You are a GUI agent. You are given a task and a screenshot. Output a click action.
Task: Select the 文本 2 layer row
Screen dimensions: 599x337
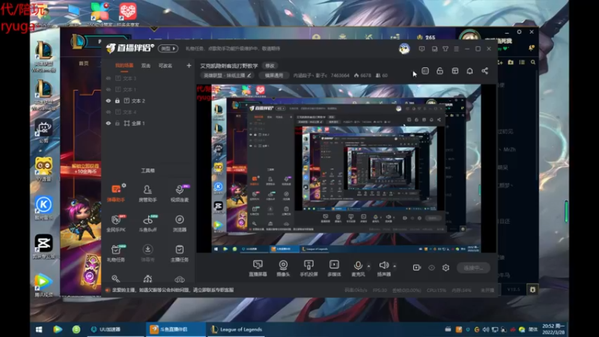click(x=148, y=101)
